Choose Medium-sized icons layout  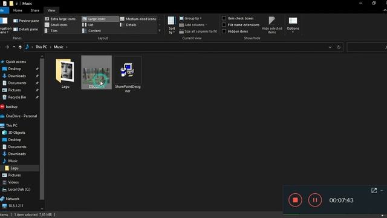pos(138,19)
